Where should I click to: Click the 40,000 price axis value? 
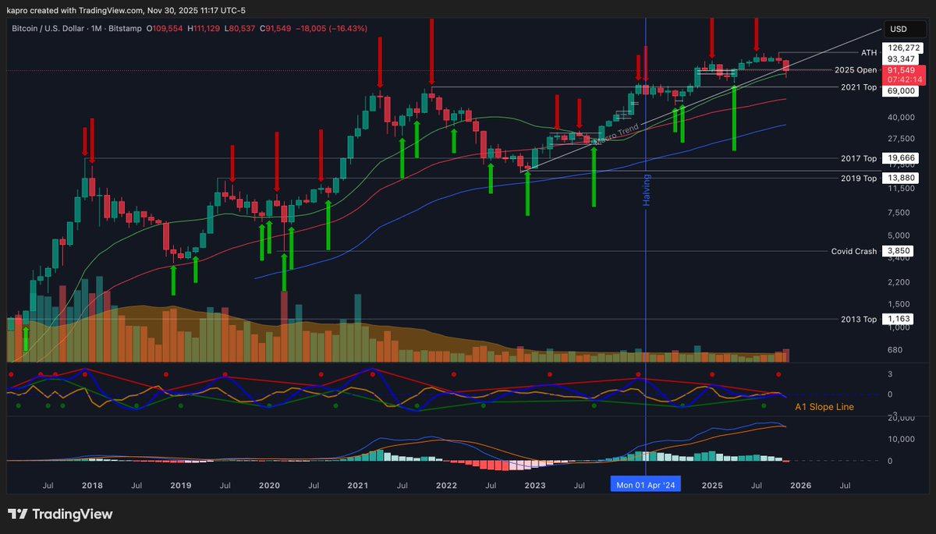900,118
